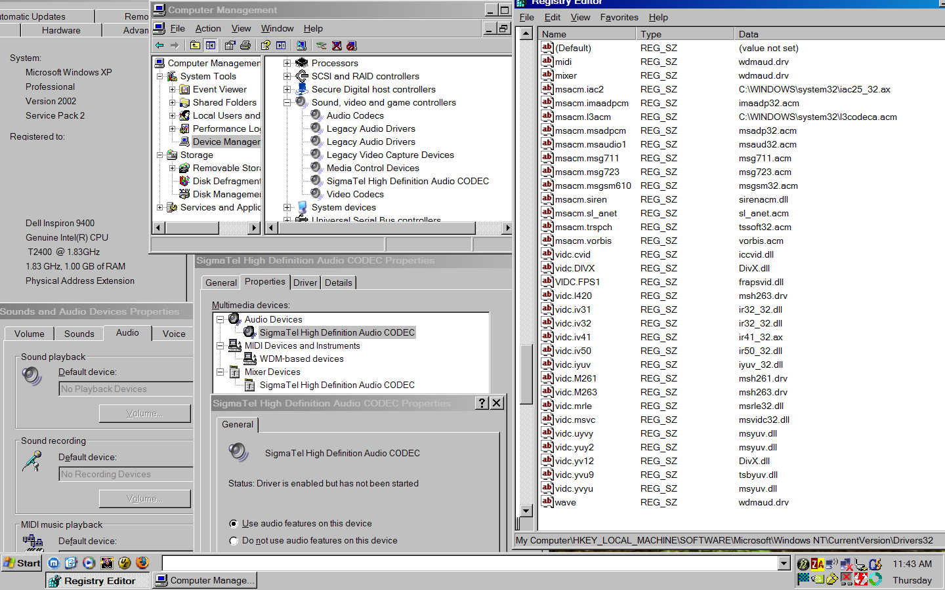Click the Scan for hardware changes icon
The width and height of the screenshot is (945, 590).
(301, 45)
